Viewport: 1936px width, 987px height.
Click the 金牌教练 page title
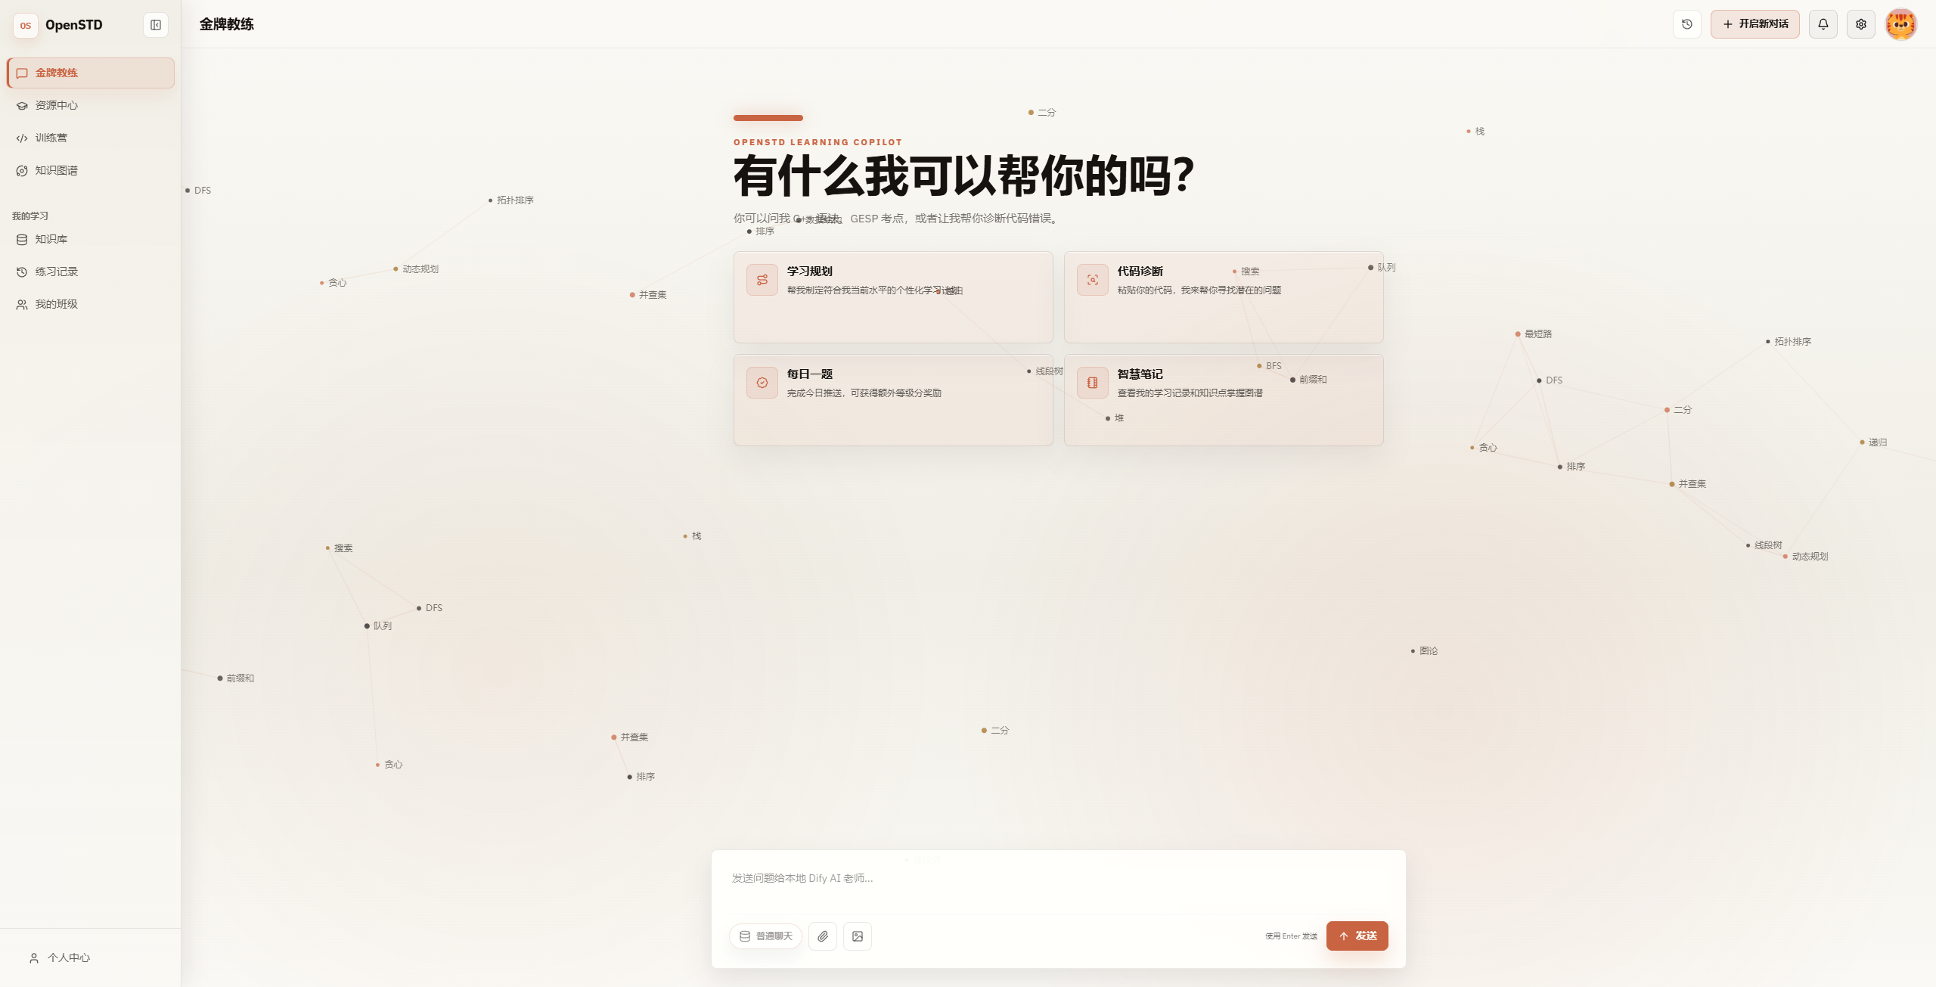(227, 24)
